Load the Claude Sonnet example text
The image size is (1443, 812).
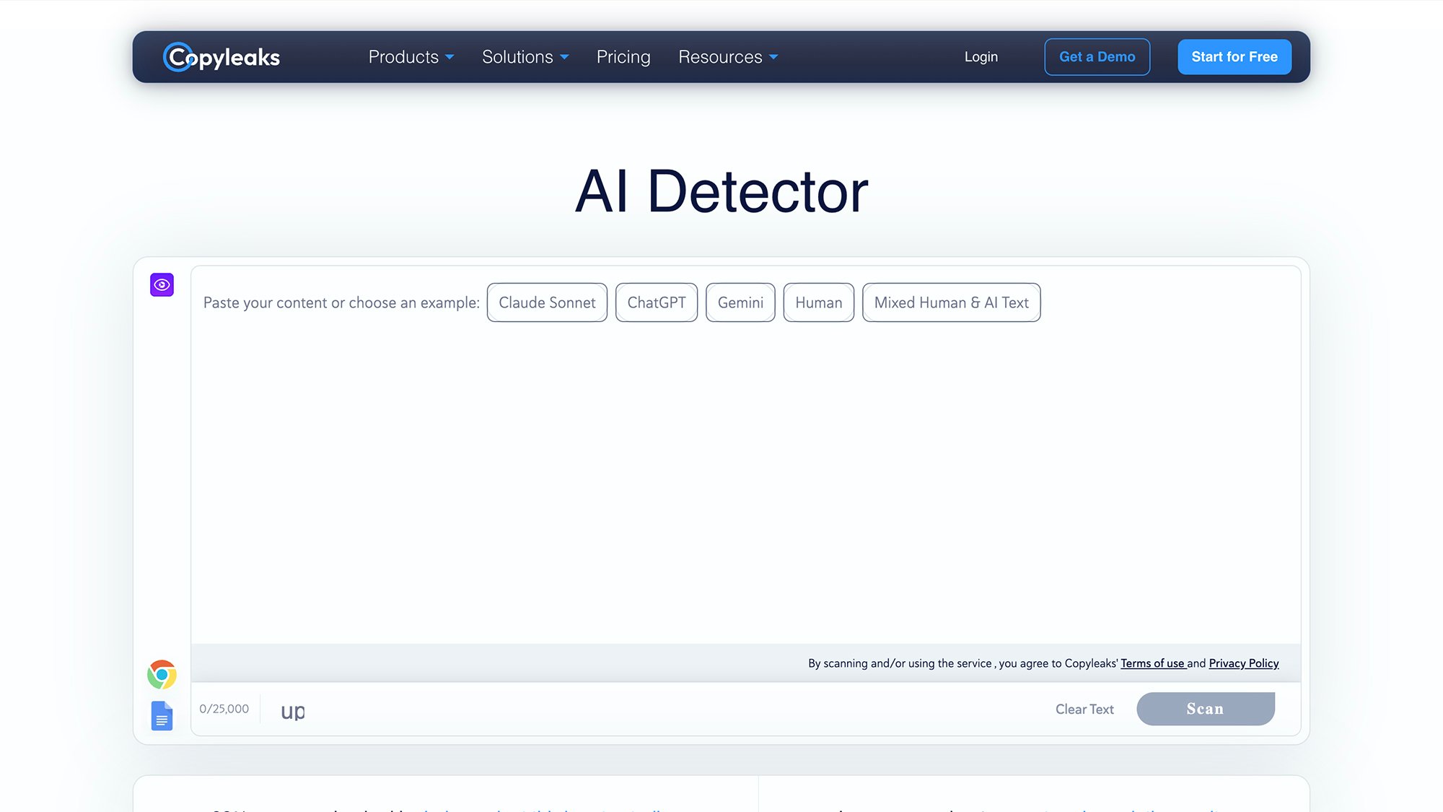tap(547, 302)
